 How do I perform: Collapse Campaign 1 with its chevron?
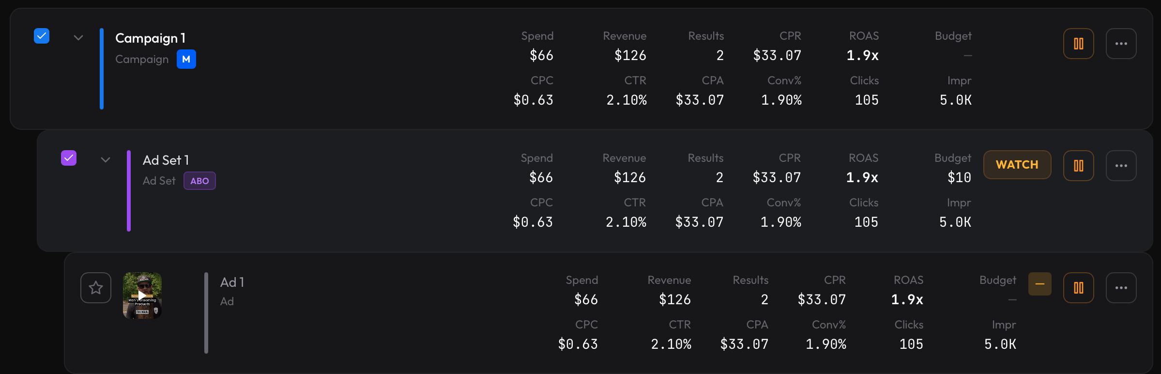coord(78,38)
